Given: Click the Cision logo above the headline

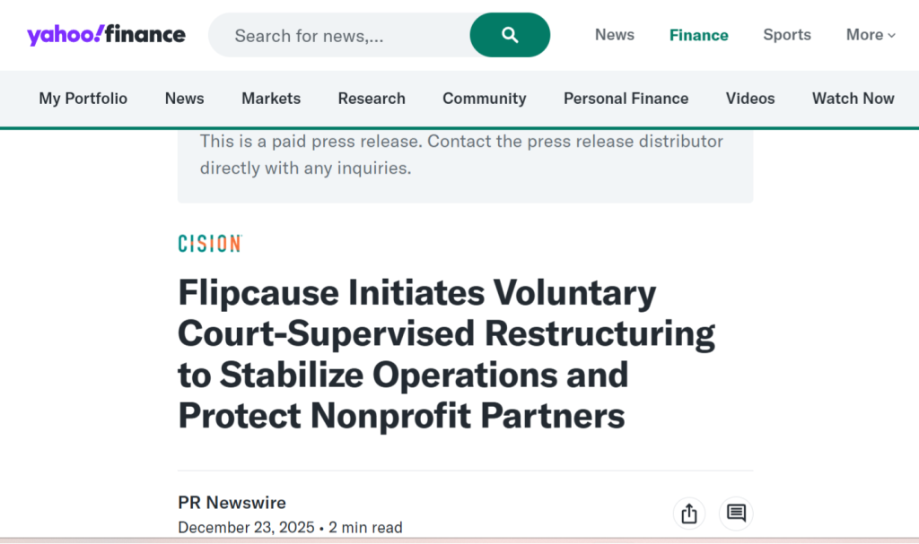Looking at the screenshot, I should coord(210,244).
